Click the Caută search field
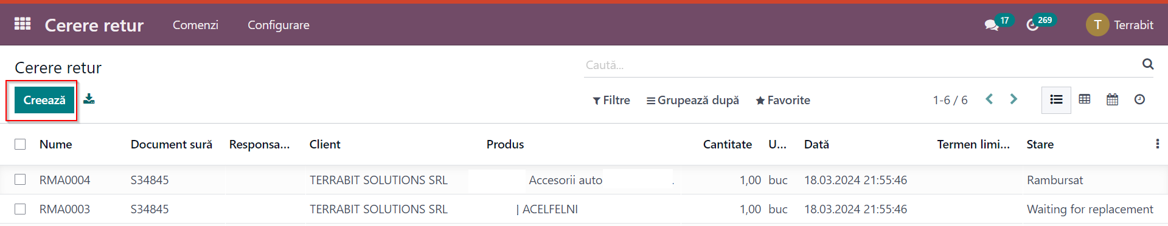 tap(861, 65)
